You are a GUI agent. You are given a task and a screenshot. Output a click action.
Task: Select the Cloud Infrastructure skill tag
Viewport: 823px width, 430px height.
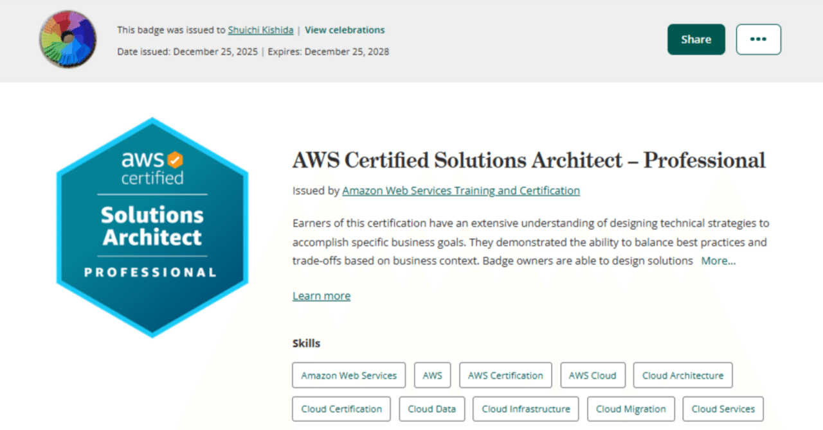click(x=525, y=409)
